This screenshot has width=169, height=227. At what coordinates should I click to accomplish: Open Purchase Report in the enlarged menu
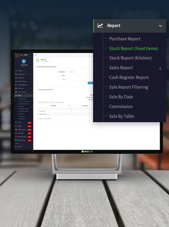tap(125, 39)
